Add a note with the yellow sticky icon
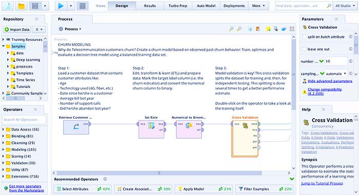The width and height of the screenshot is (359, 195). pyautogui.click(x=268, y=29)
